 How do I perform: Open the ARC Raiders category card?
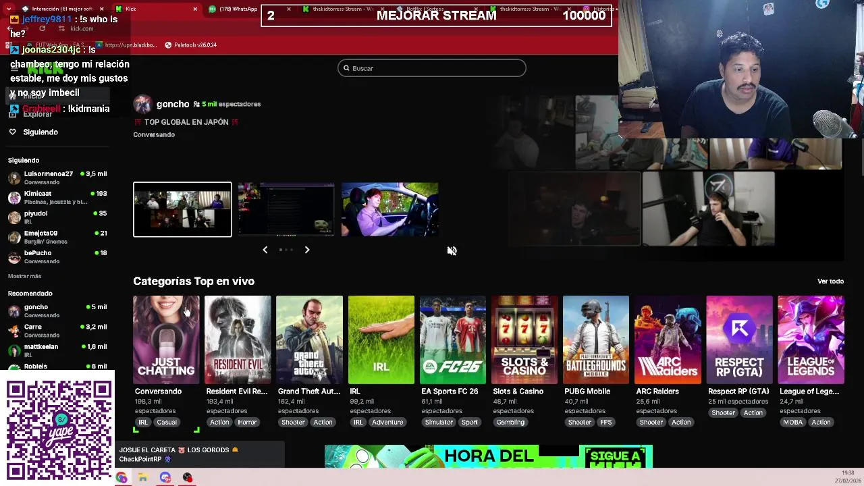coord(668,340)
